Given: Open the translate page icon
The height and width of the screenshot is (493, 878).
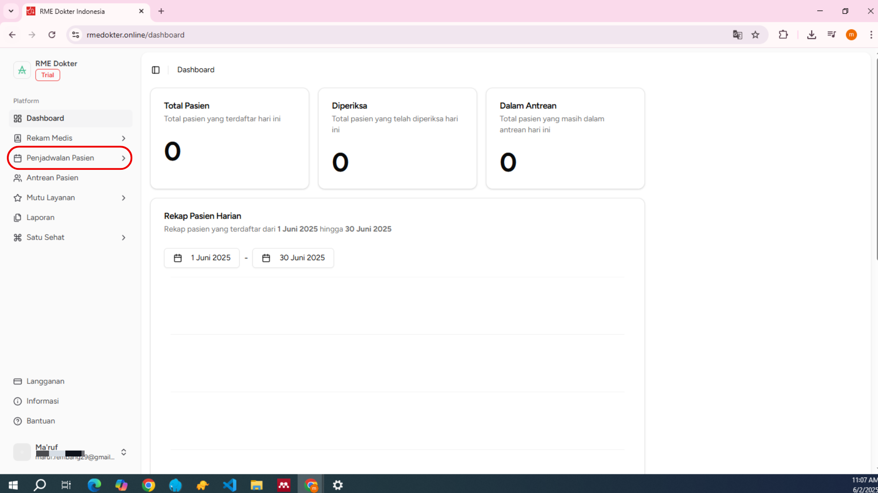Looking at the screenshot, I should 737,35.
